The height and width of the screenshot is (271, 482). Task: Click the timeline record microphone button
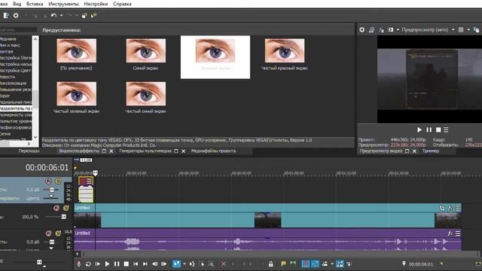(x=79, y=264)
